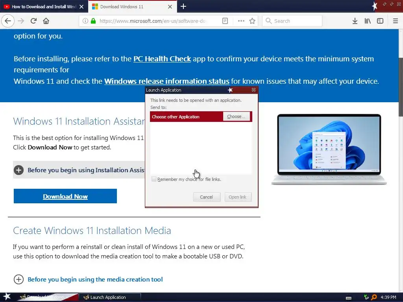Bookmark this page with the star icon
Image resolution: width=403 pixels, height=302 pixels.
click(x=252, y=21)
